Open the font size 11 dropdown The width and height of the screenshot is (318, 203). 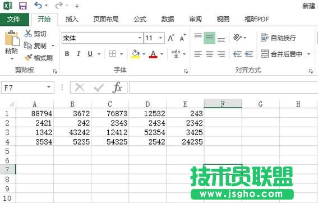(160, 38)
